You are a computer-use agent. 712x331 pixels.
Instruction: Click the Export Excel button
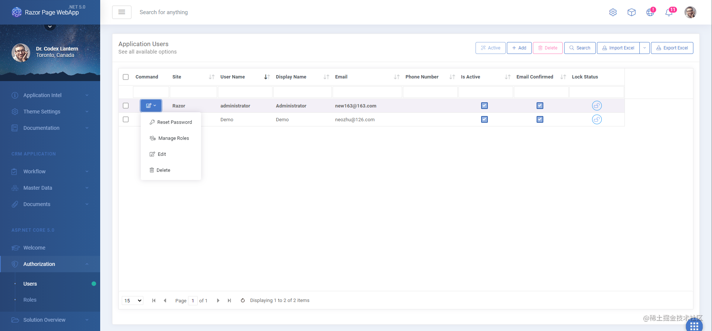pyautogui.click(x=672, y=48)
